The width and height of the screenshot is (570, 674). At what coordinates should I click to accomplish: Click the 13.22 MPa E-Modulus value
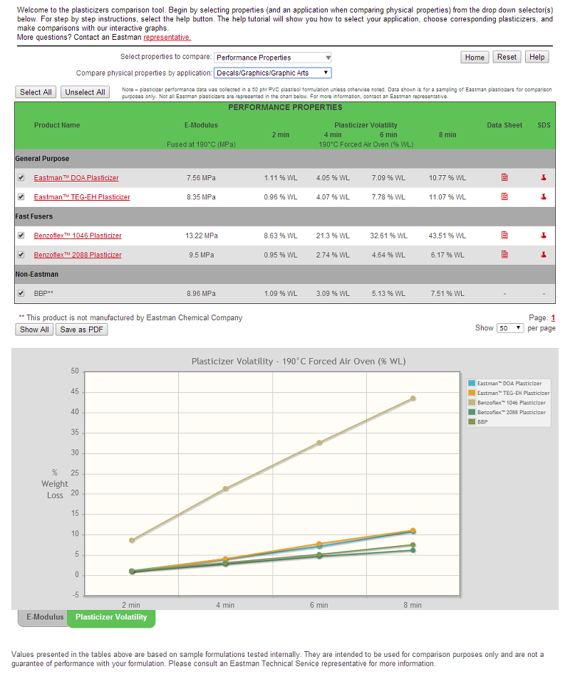coord(202,236)
